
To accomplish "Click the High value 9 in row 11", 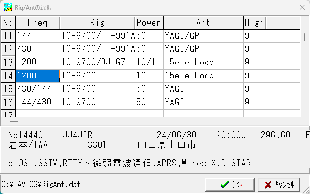I will click(x=255, y=36).
